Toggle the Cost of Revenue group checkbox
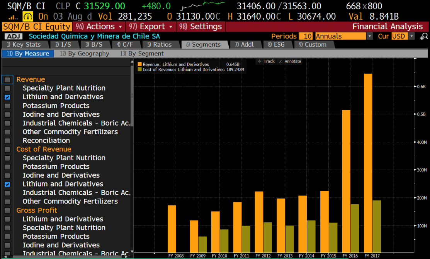Viewport: 430px width, 259px height. point(7,149)
